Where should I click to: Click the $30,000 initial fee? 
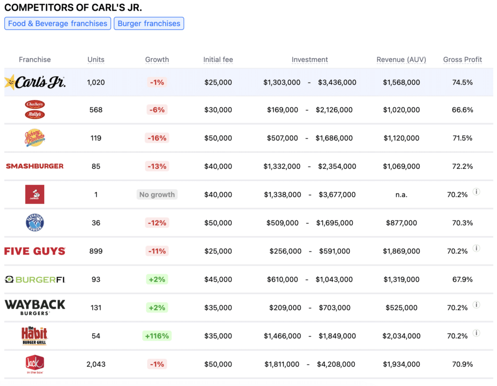click(x=218, y=110)
